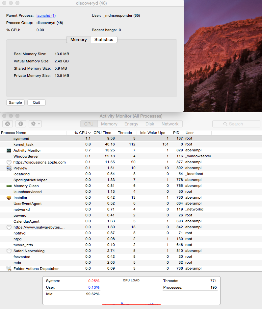Click Real Memory Size value 13.6 MB
The image size is (262, 309).
(x=62, y=54)
